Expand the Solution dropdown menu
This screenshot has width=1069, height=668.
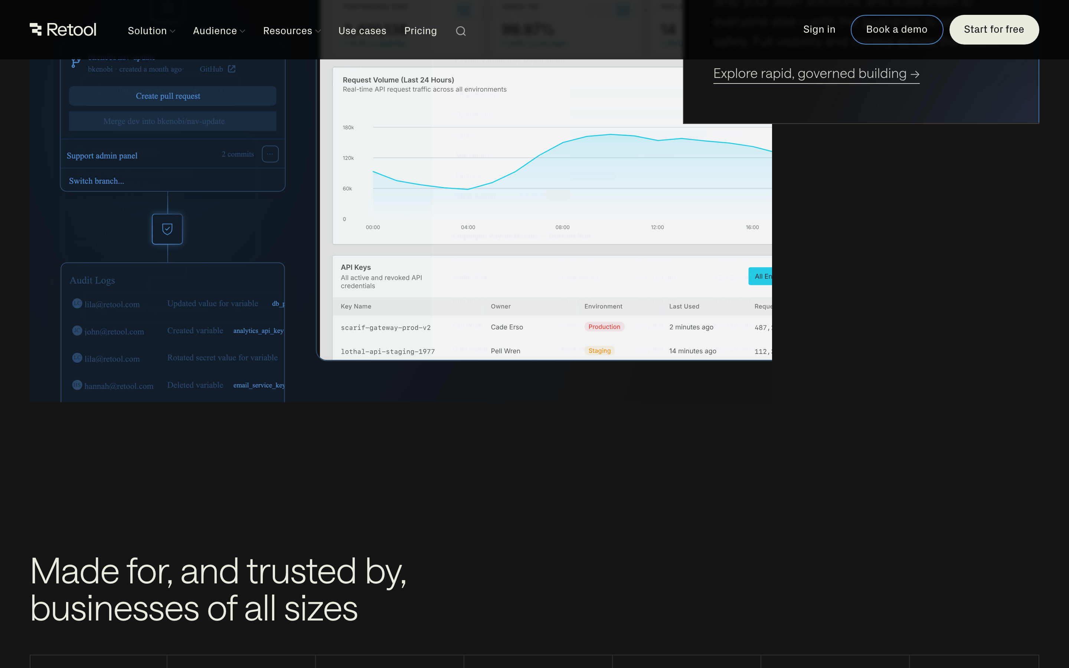[151, 31]
